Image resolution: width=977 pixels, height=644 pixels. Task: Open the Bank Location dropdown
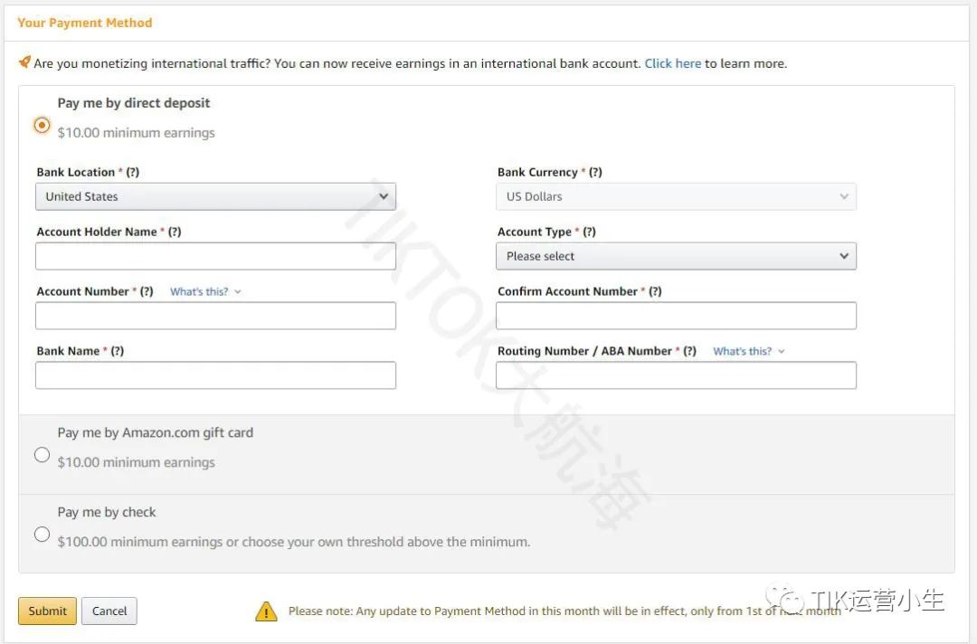215,196
